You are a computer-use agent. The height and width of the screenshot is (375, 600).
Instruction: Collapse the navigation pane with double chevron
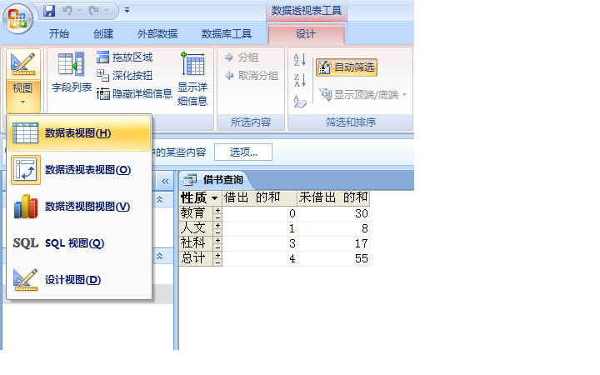click(x=165, y=181)
